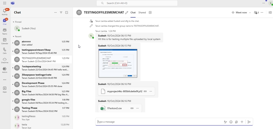Viewport: 273px width, 129px height.
Task: Start a Meet now call
Action: click(x=239, y=13)
